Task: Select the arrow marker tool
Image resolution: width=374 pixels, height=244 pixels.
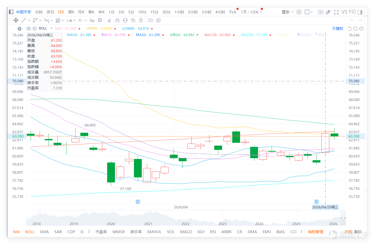Action: [x=81, y=20]
